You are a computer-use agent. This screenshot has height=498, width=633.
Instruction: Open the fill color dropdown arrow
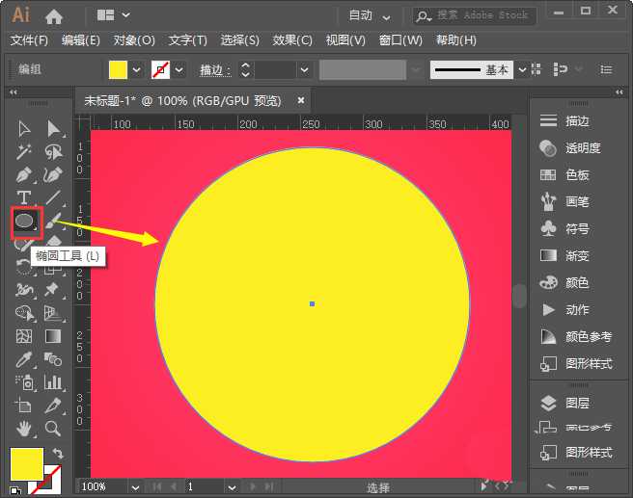coord(136,70)
